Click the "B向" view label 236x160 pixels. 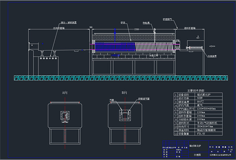point(124,92)
